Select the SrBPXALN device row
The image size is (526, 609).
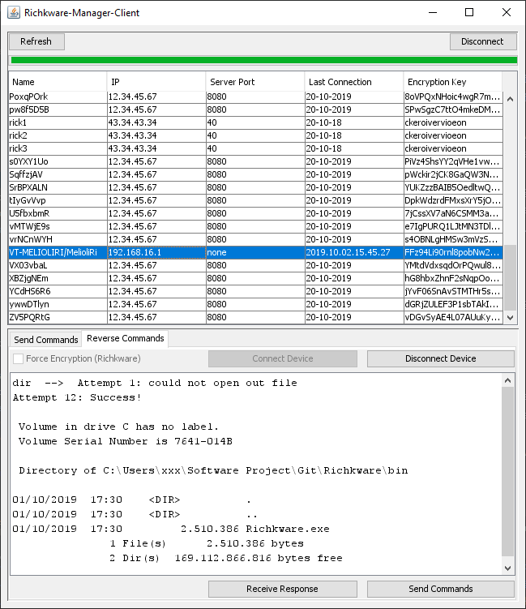(x=256, y=187)
